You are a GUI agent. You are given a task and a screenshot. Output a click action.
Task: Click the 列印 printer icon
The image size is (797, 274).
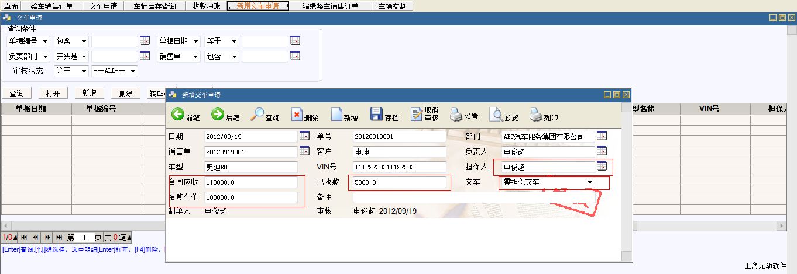pyautogui.click(x=535, y=115)
